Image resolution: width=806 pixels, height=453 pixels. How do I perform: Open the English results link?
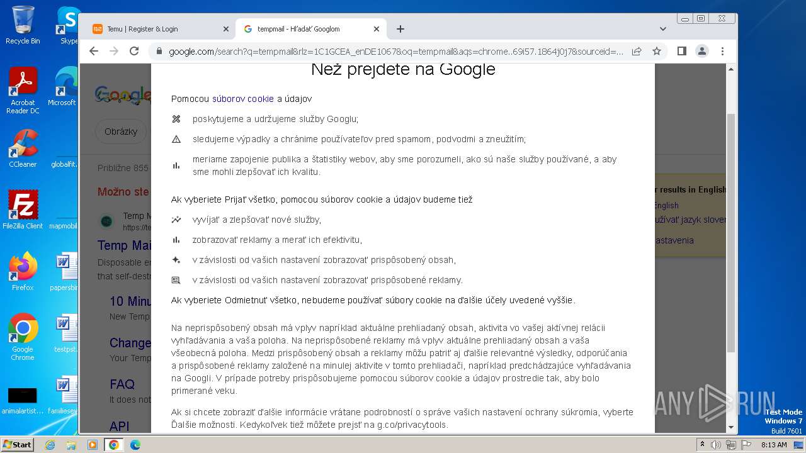(x=666, y=205)
